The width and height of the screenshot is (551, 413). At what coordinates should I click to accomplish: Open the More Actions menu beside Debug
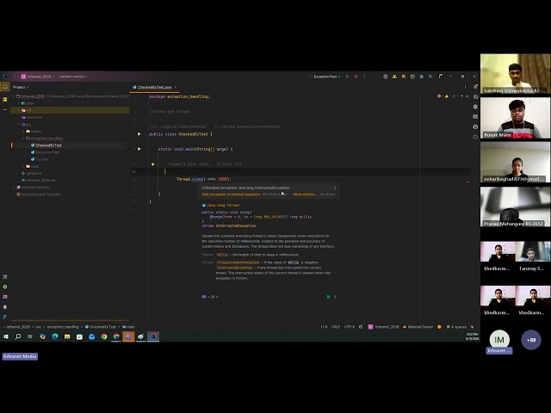364,77
